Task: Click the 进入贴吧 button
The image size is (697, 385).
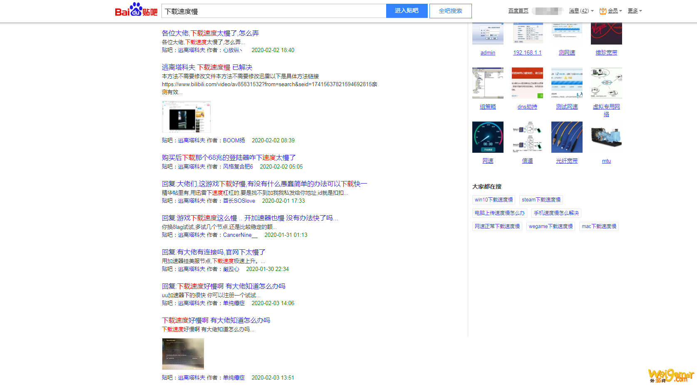Action: tap(407, 11)
